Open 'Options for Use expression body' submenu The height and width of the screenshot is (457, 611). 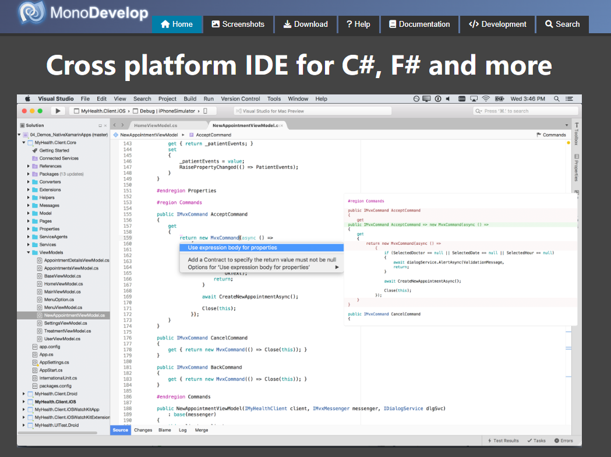(x=262, y=268)
